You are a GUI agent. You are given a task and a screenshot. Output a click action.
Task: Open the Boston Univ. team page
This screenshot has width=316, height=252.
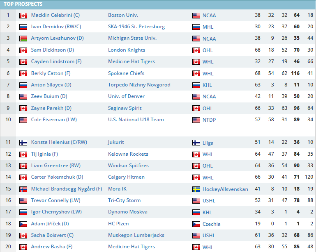pos(123,15)
